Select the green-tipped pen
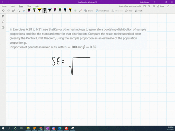 tap(34, 10)
